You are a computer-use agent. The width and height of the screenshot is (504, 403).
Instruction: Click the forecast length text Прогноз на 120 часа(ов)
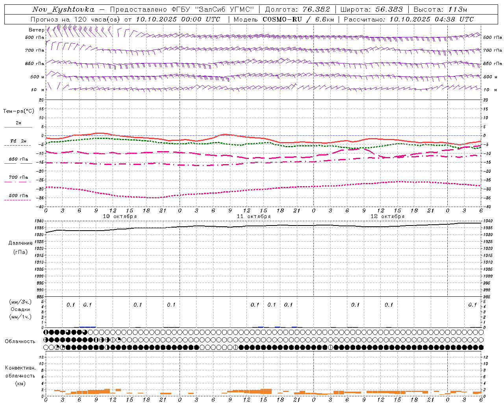click(76, 19)
